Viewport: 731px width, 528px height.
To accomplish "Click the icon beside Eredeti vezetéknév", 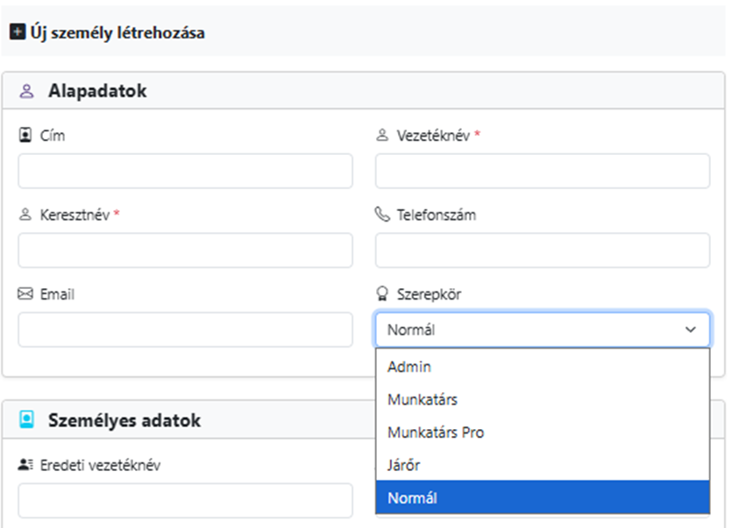I will 25,465.
